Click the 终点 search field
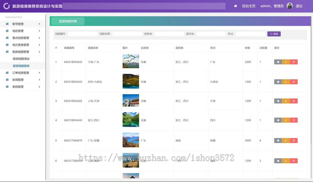313x182 pixels. (250, 34)
